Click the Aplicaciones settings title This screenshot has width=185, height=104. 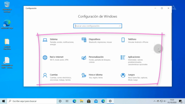click(x=134, y=57)
